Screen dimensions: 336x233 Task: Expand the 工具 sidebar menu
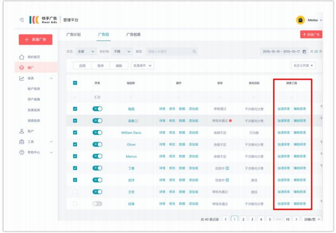click(x=37, y=142)
